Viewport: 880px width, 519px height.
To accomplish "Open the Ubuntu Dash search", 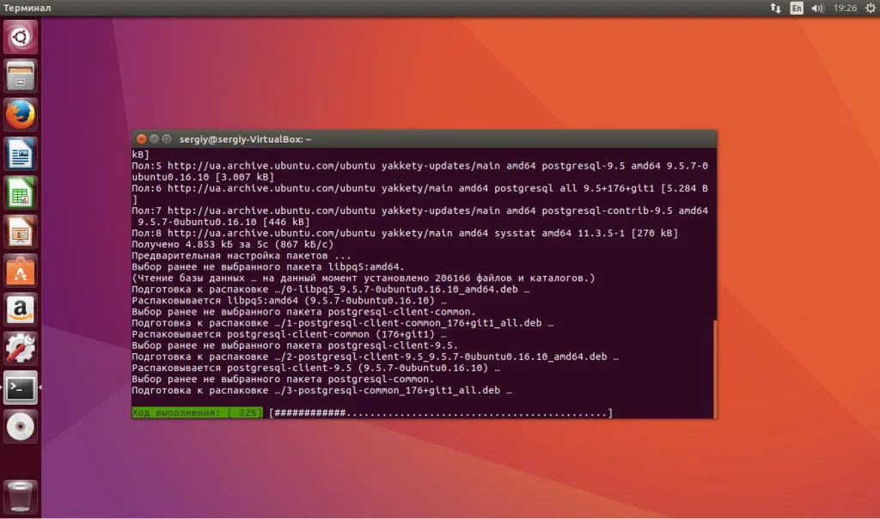I will point(21,37).
